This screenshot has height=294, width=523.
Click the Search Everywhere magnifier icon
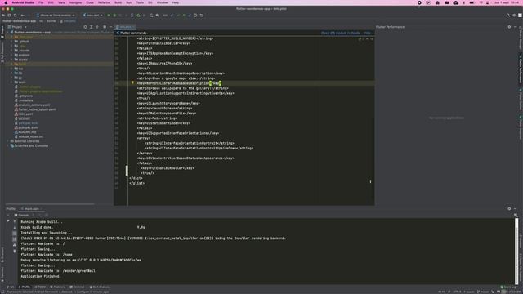click(x=508, y=16)
